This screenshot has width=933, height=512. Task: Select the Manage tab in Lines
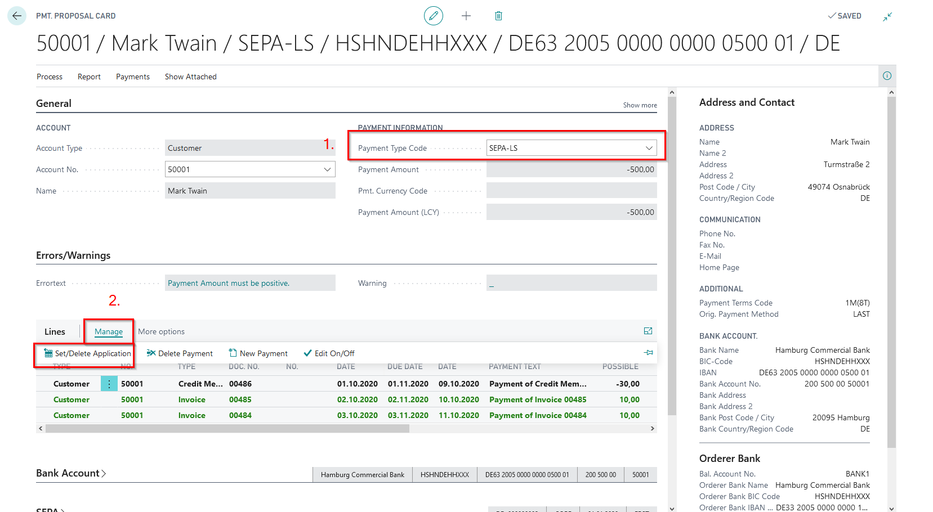109,331
